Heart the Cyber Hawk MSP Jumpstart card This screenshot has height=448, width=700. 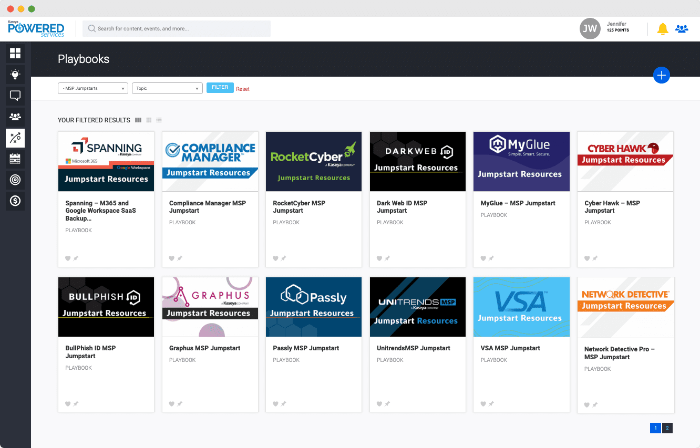[x=587, y=258]
